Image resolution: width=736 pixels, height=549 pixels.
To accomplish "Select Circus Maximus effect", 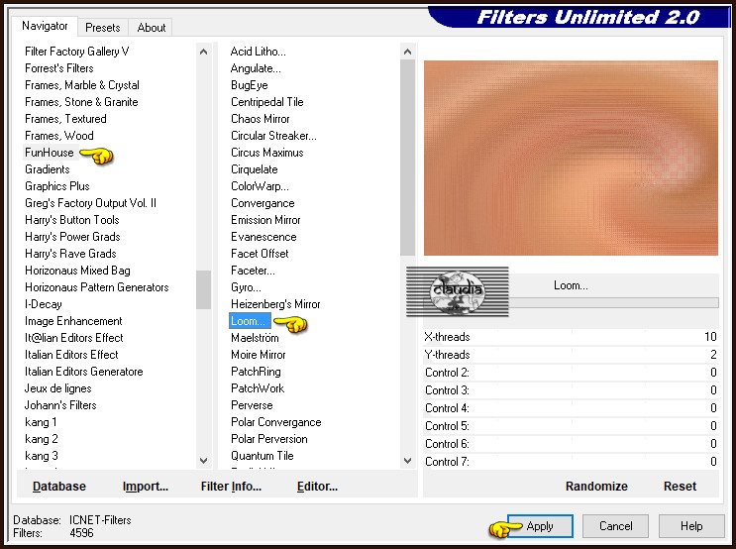I will (x=267, y=153).
